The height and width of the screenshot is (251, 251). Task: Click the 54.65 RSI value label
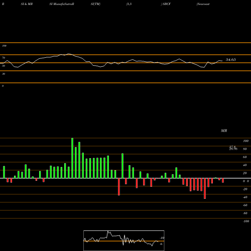[x=231, y=60]
